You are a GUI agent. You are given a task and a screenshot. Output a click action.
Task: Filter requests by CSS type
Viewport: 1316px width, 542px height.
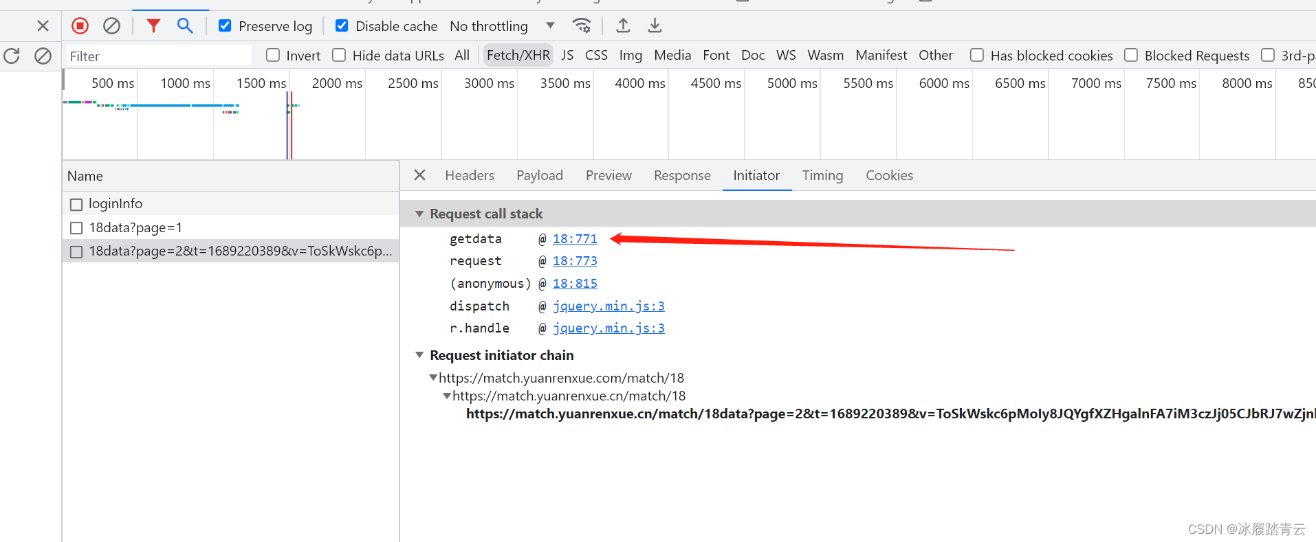click(x=596, y=55)
